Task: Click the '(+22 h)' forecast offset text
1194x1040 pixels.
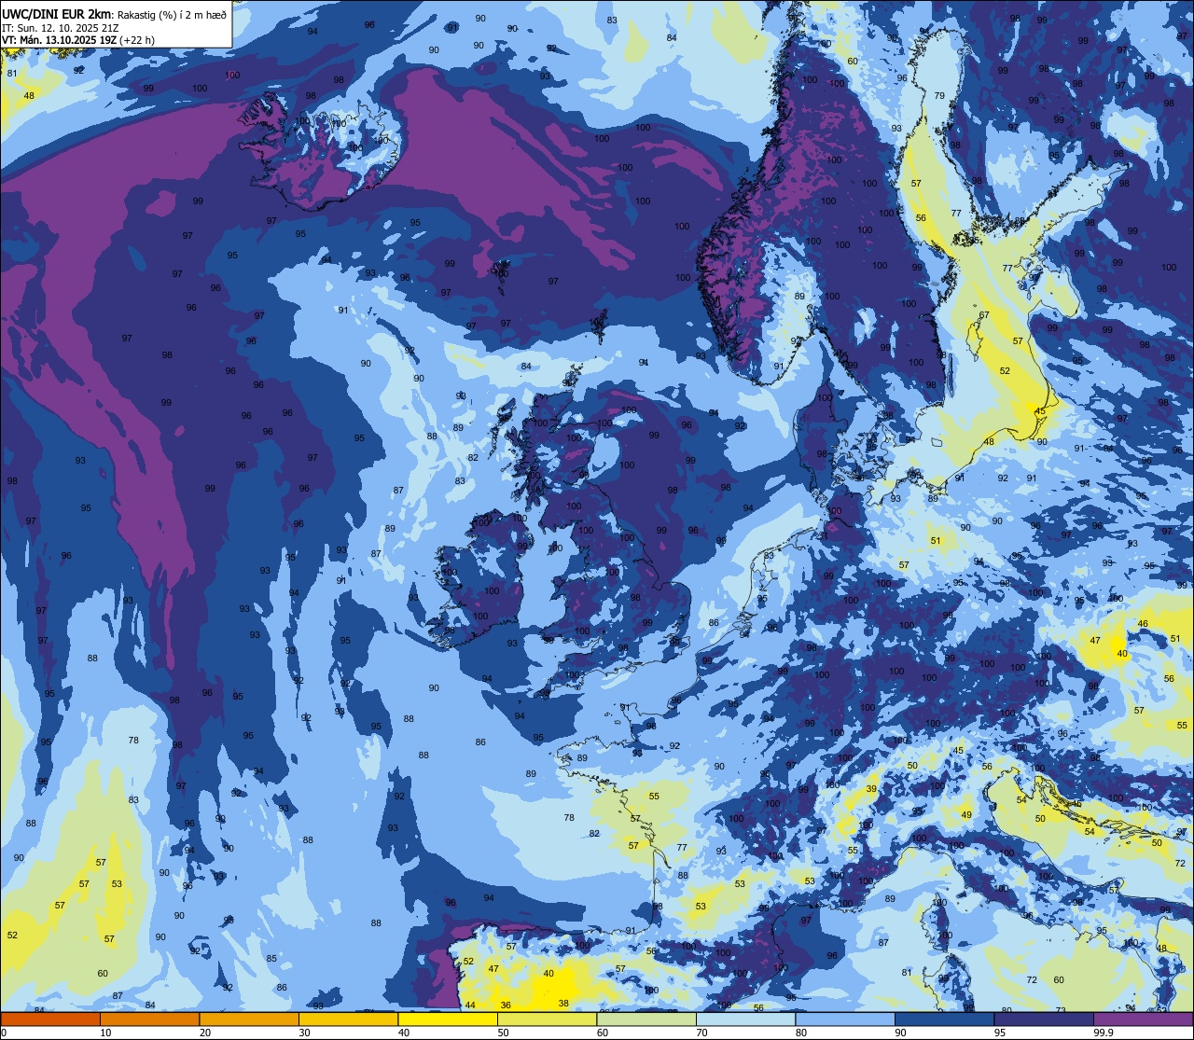Action: (137, 40)
